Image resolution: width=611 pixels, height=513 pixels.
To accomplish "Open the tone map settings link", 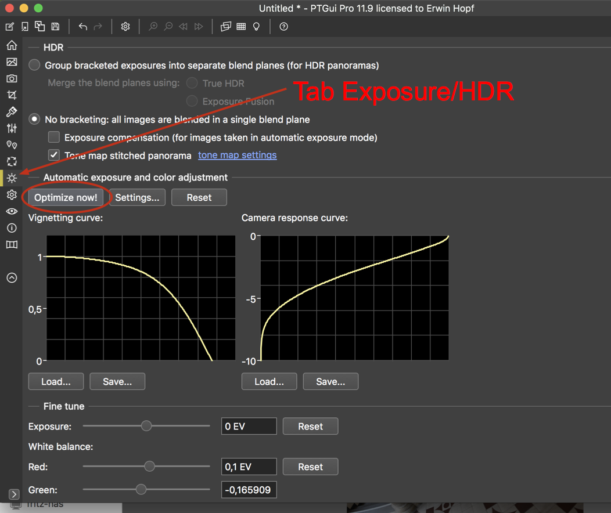I will click(x=238, y=155).
